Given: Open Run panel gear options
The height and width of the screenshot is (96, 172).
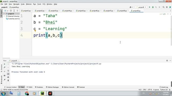Looking at the screenshot, I should [167, 61].
